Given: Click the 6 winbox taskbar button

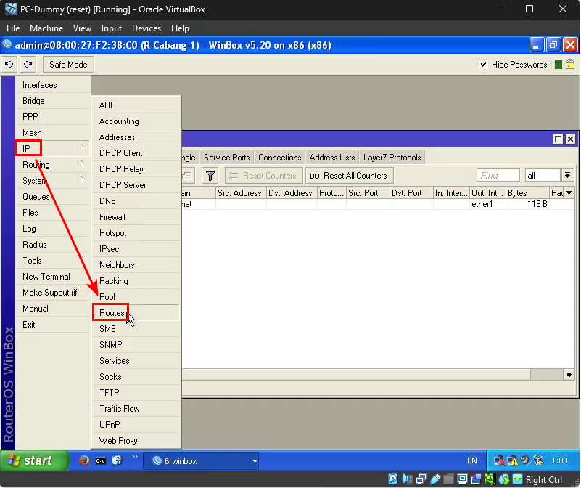Looking at the screenshot, I should coord(201,461).
